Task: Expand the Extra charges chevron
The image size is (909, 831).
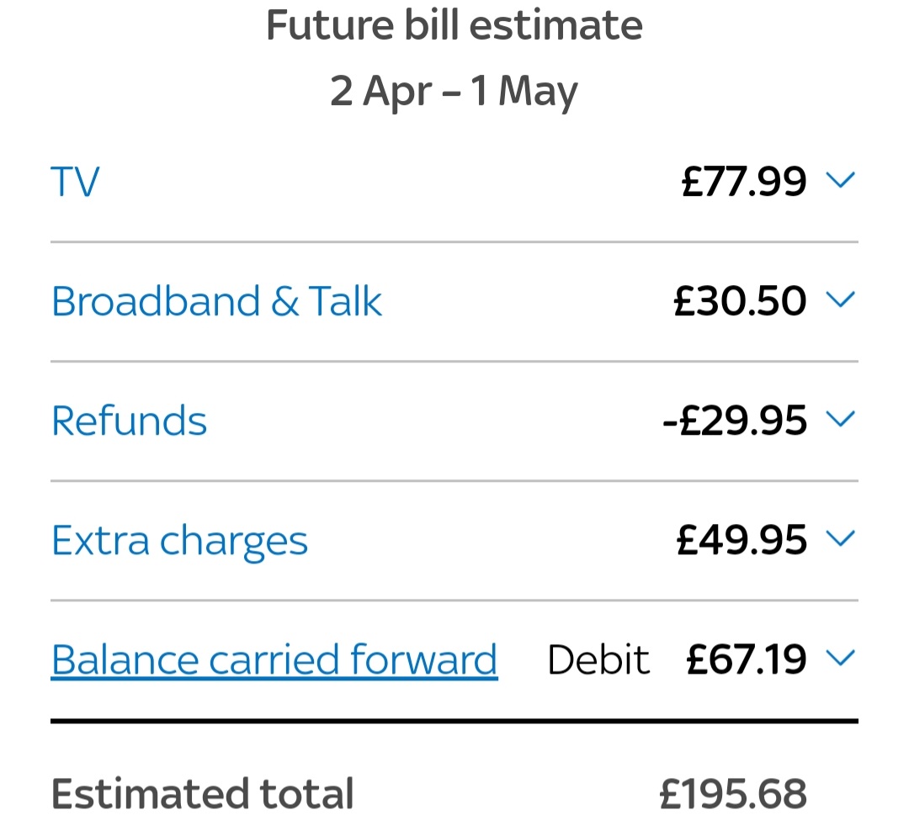Action: coord(840,538)
